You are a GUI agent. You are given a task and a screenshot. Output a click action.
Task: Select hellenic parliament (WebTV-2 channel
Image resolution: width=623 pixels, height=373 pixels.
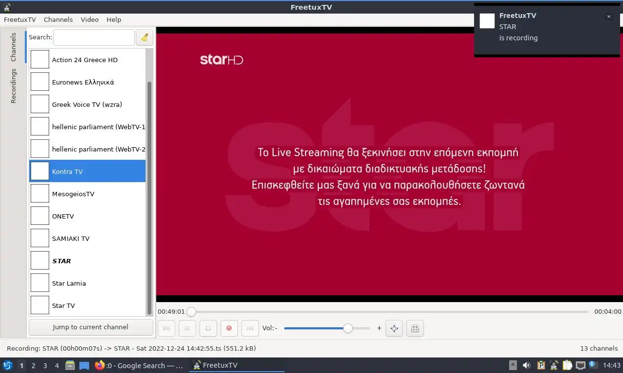(x=88, y=149)
